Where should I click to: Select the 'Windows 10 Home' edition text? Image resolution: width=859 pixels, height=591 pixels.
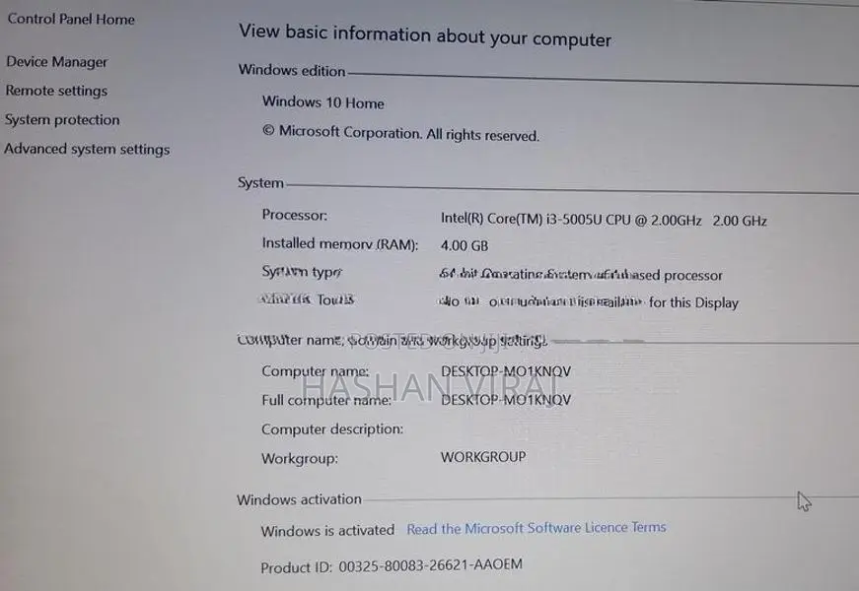coord(323,102)
